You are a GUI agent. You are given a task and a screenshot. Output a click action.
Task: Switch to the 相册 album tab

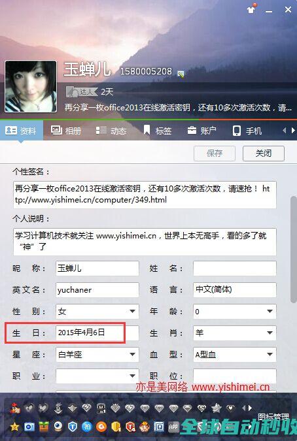[x=66, y=131]
